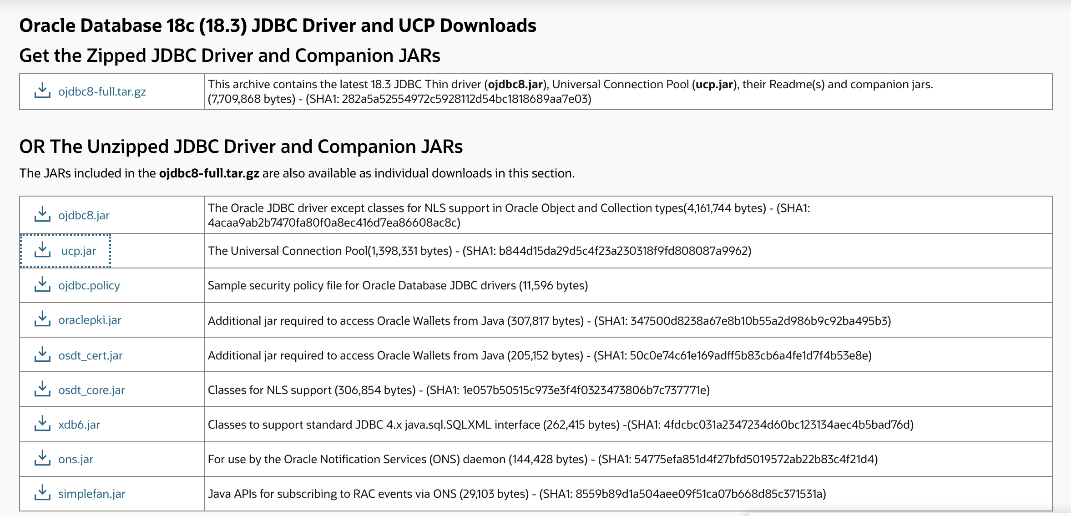This screenshot has height=516, width=1071.
Task: Click the sentence 'The JARs included in the ojdbc8-full.tar.gz'
Action: coord(297,173)
